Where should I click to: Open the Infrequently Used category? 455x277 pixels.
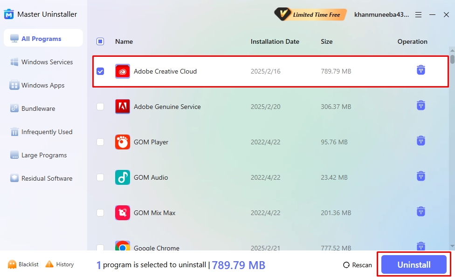[43, 132]
